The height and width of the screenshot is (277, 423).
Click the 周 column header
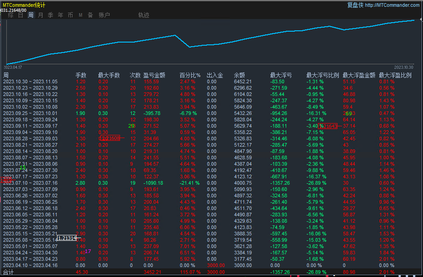6,75
